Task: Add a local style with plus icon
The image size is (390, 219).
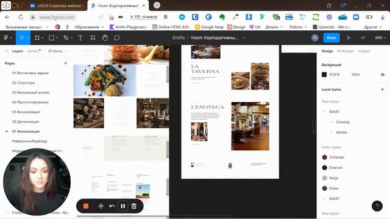Action: [382, 89]
